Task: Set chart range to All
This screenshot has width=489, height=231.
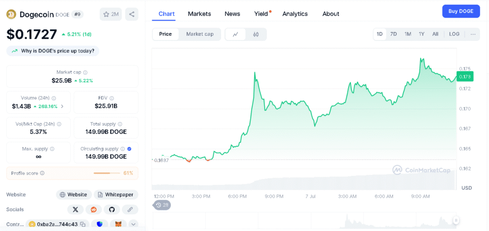Action: click(x=436, y=34)
